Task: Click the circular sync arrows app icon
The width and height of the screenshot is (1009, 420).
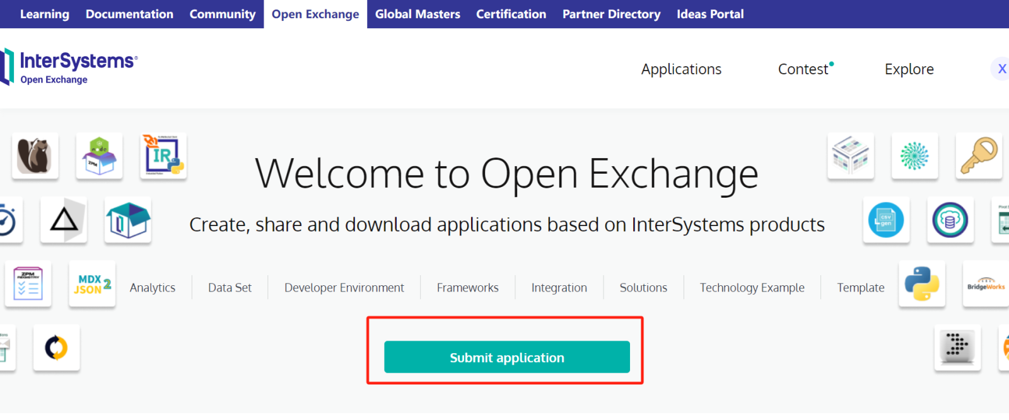Action: tap(56, 348)
